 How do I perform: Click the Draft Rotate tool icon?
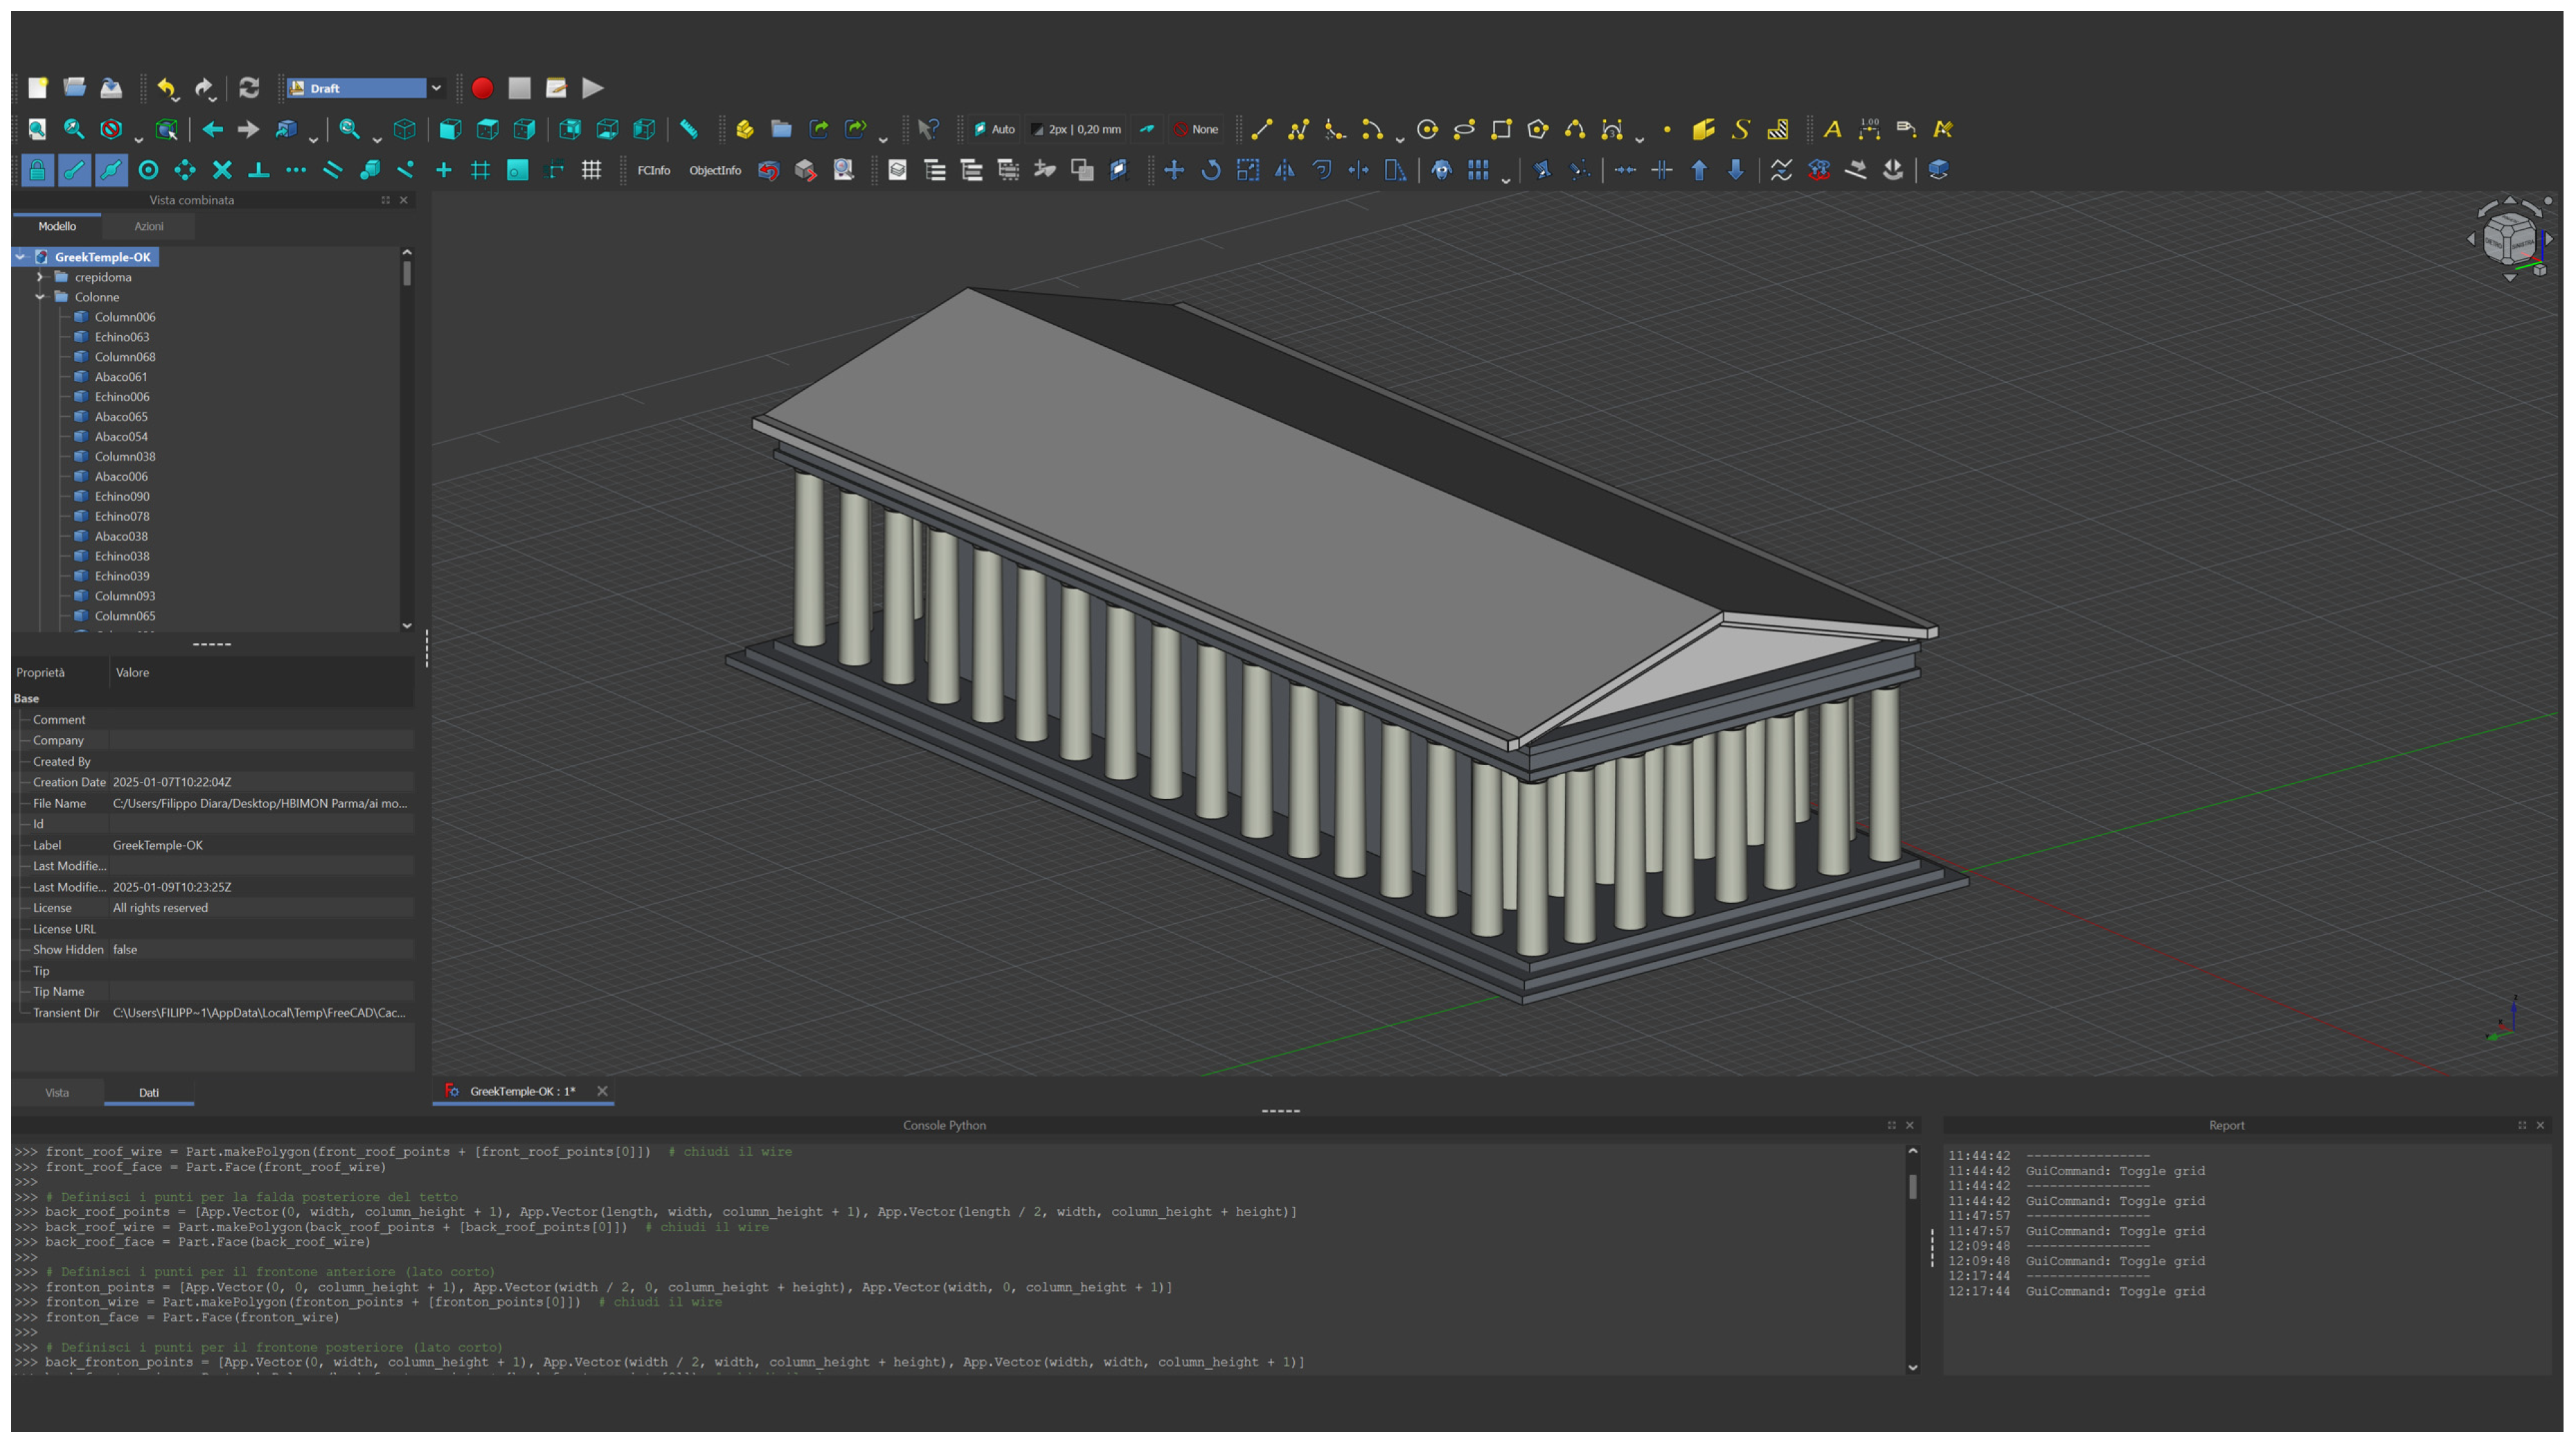tap(1211, 170)
